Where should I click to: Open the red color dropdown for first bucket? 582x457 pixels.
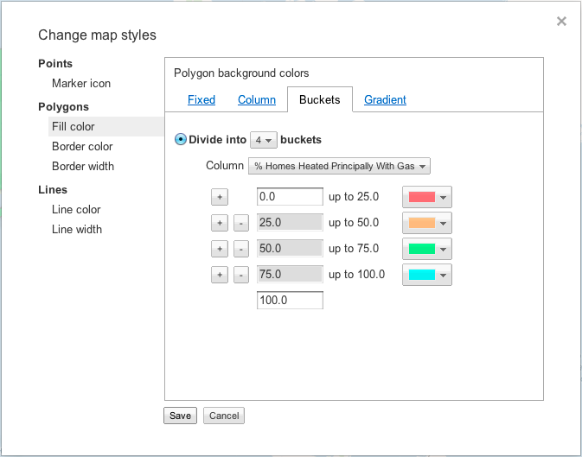coord(427,197)
